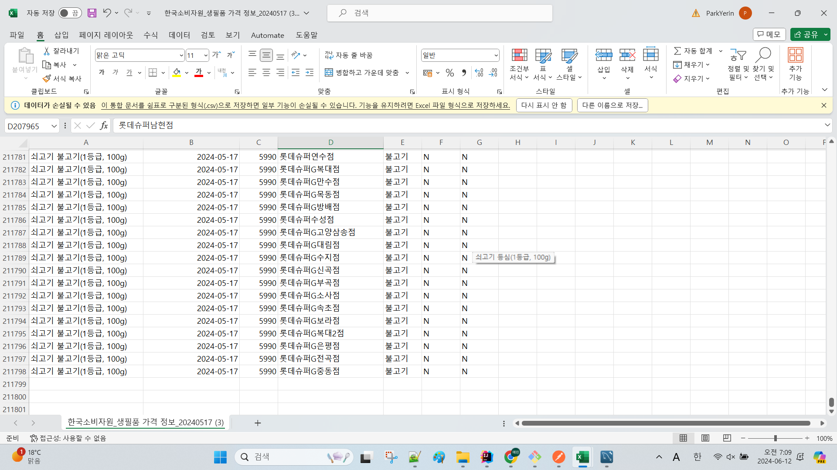Click the insert function fx icon

pos(104,125)
